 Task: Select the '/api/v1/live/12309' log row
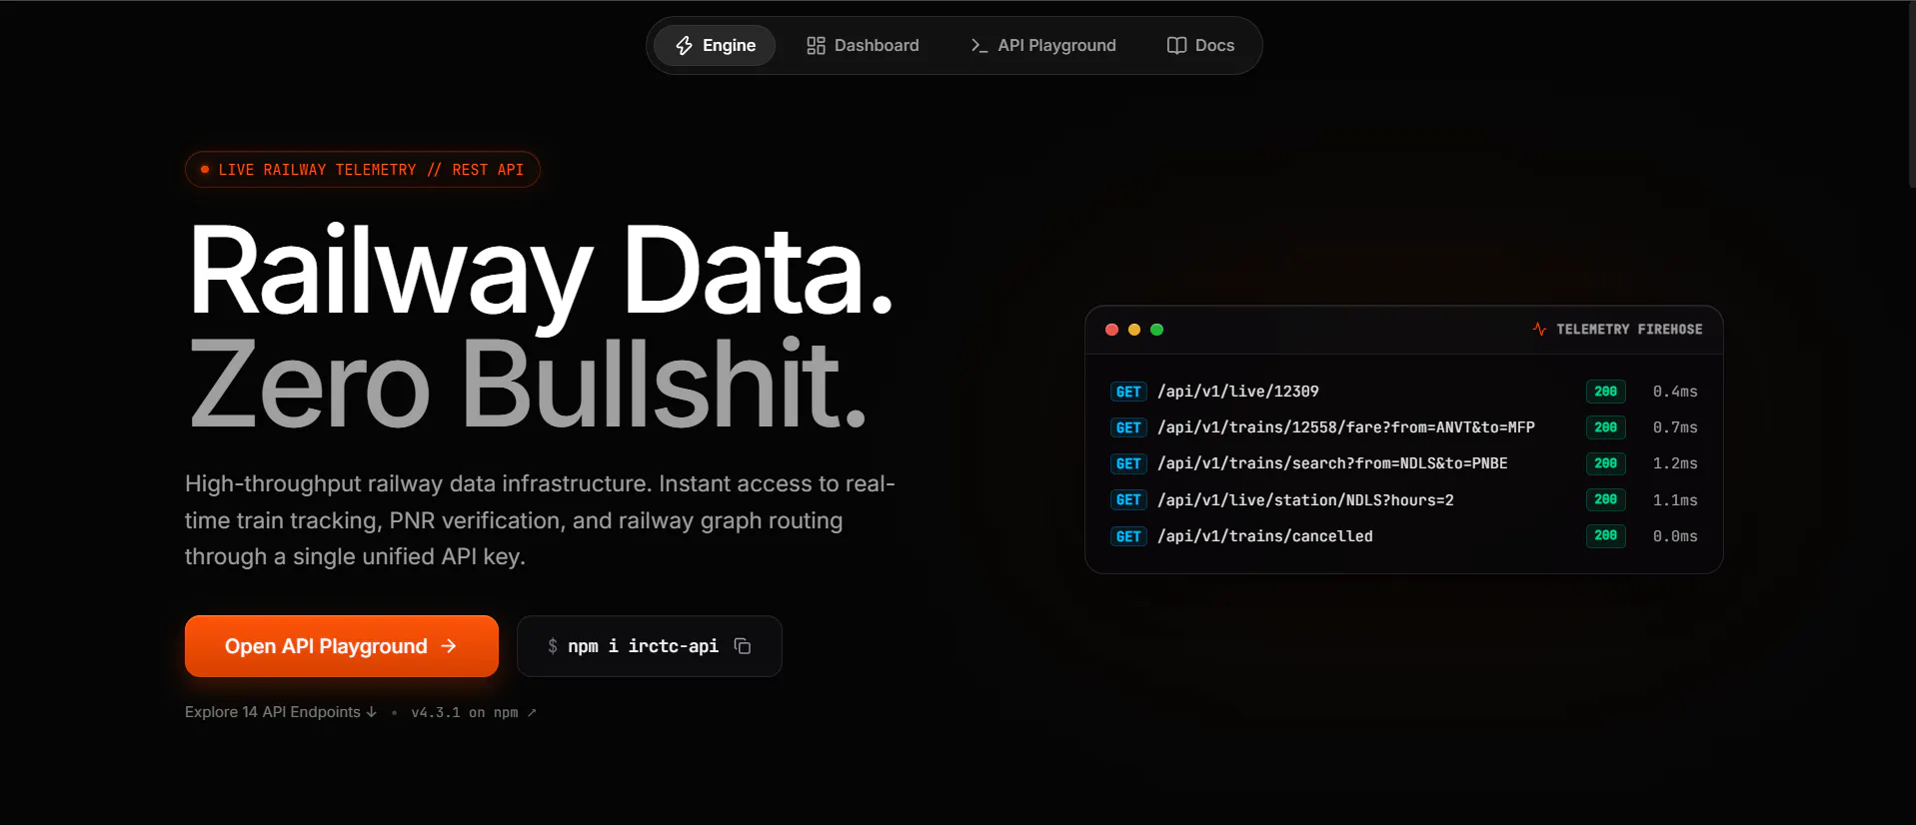pos(1404,392)
